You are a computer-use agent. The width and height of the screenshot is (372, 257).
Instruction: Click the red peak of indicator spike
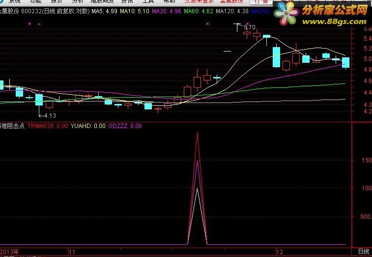[197, 132]
